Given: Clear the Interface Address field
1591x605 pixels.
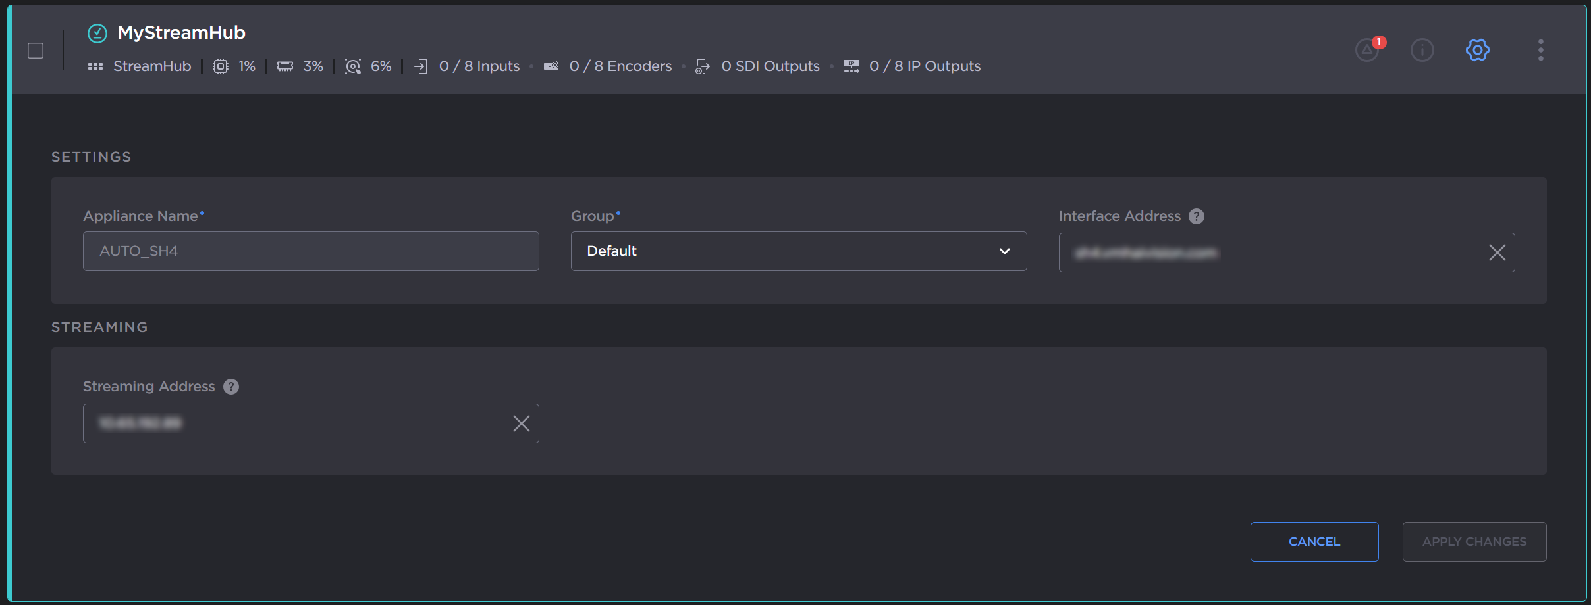Looking at the screenshot, I should (x=1497, y=253).
